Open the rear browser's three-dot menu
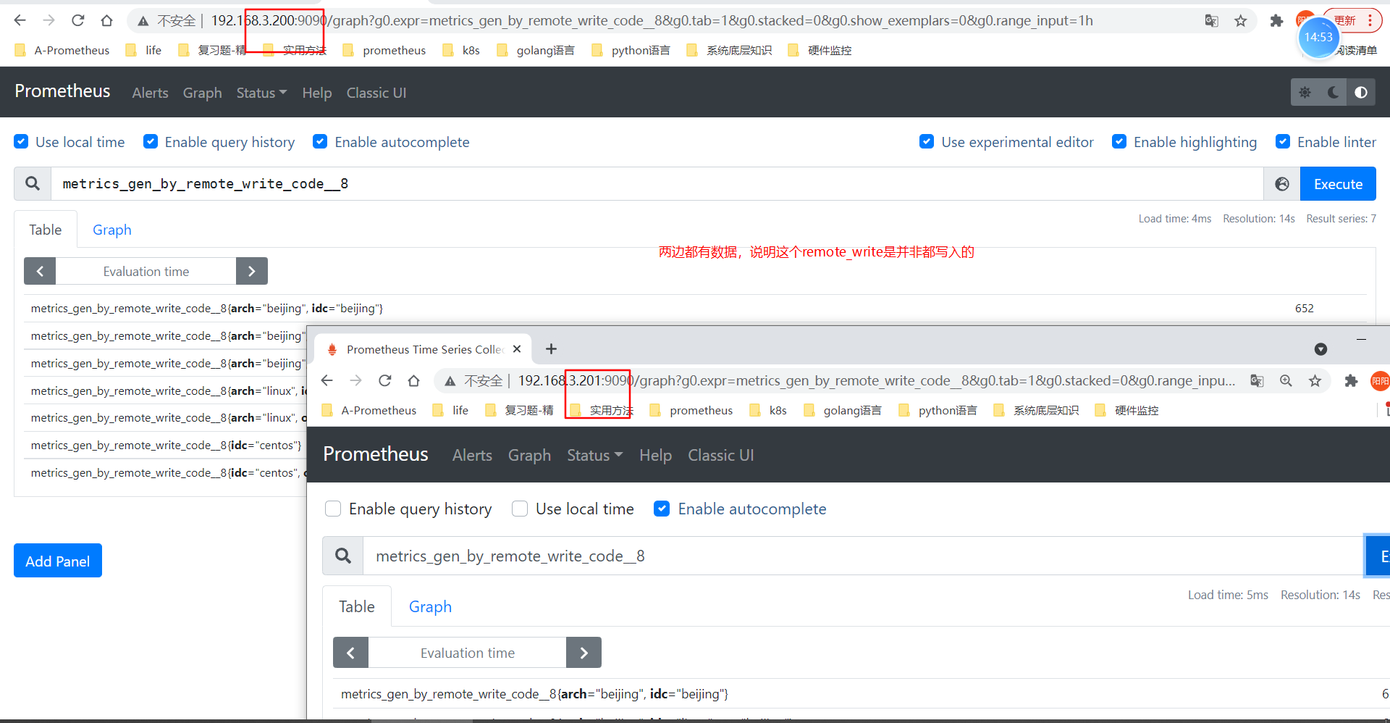Viewport: 1390px width, 723px height. click(x=1370, y=20)
